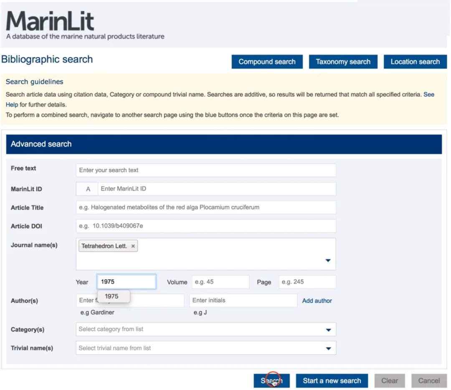Choose the 1975 autocomplete suggestion

[x=114, y=296]
